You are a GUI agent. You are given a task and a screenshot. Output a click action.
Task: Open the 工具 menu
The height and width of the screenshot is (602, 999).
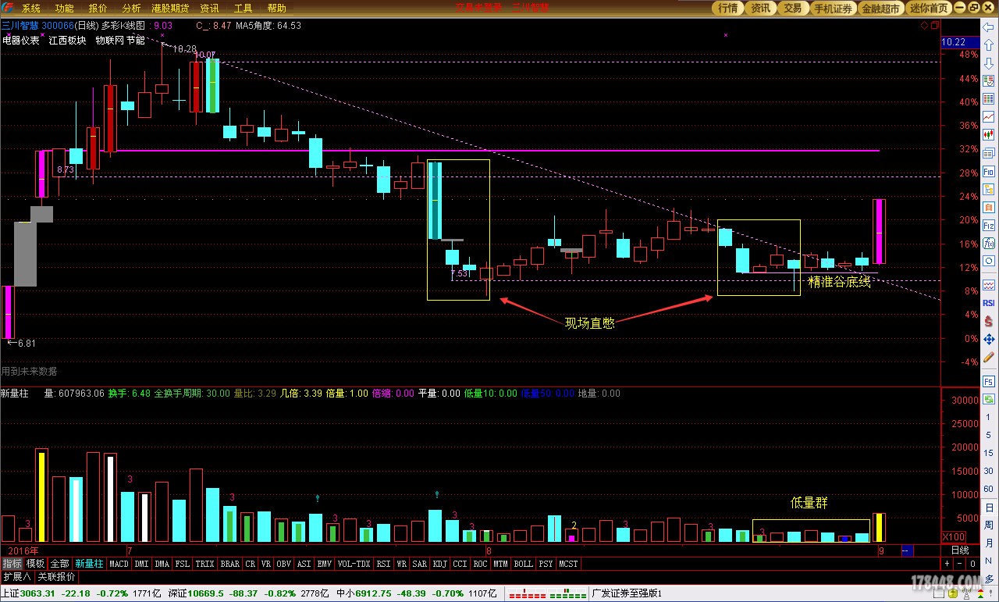(244, 9)
